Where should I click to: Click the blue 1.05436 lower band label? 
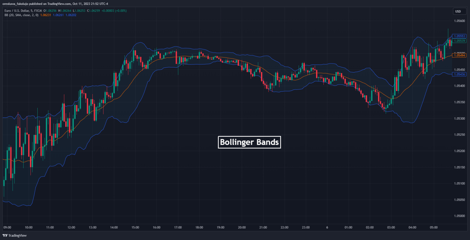tap(459, 74)
